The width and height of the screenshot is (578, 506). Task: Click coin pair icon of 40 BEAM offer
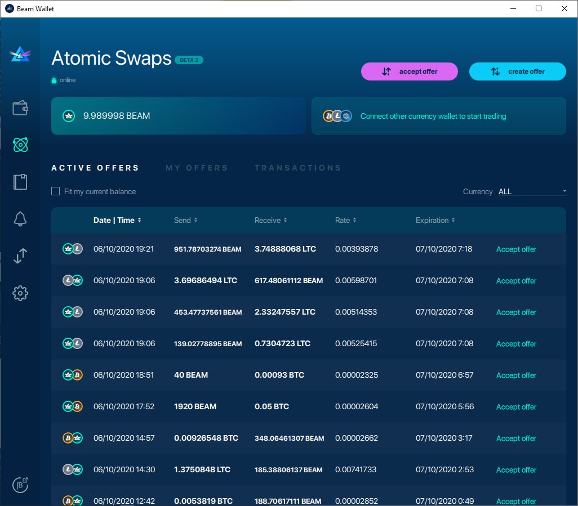point(73,375)
